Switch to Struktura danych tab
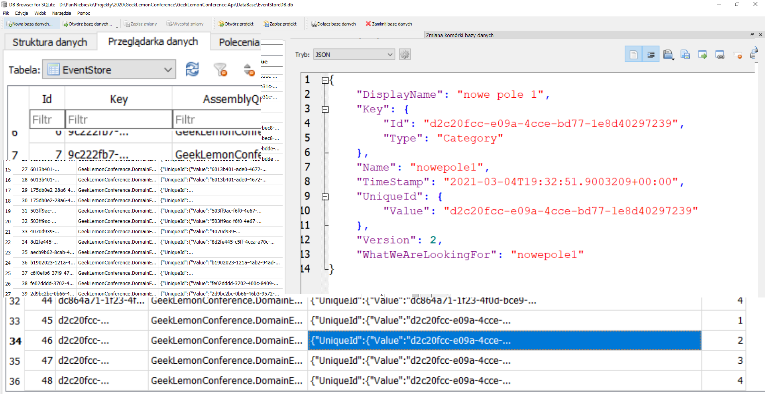Image resolution: width=765 pixels, height=394 pixels. [x=50, y=42]
